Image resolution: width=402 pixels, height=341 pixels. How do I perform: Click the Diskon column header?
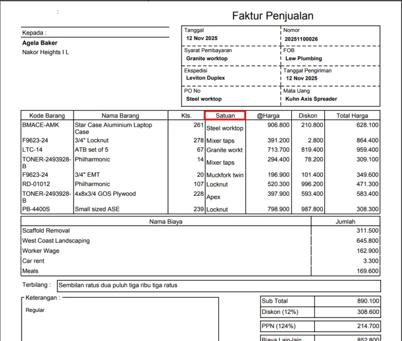point(308,116)
